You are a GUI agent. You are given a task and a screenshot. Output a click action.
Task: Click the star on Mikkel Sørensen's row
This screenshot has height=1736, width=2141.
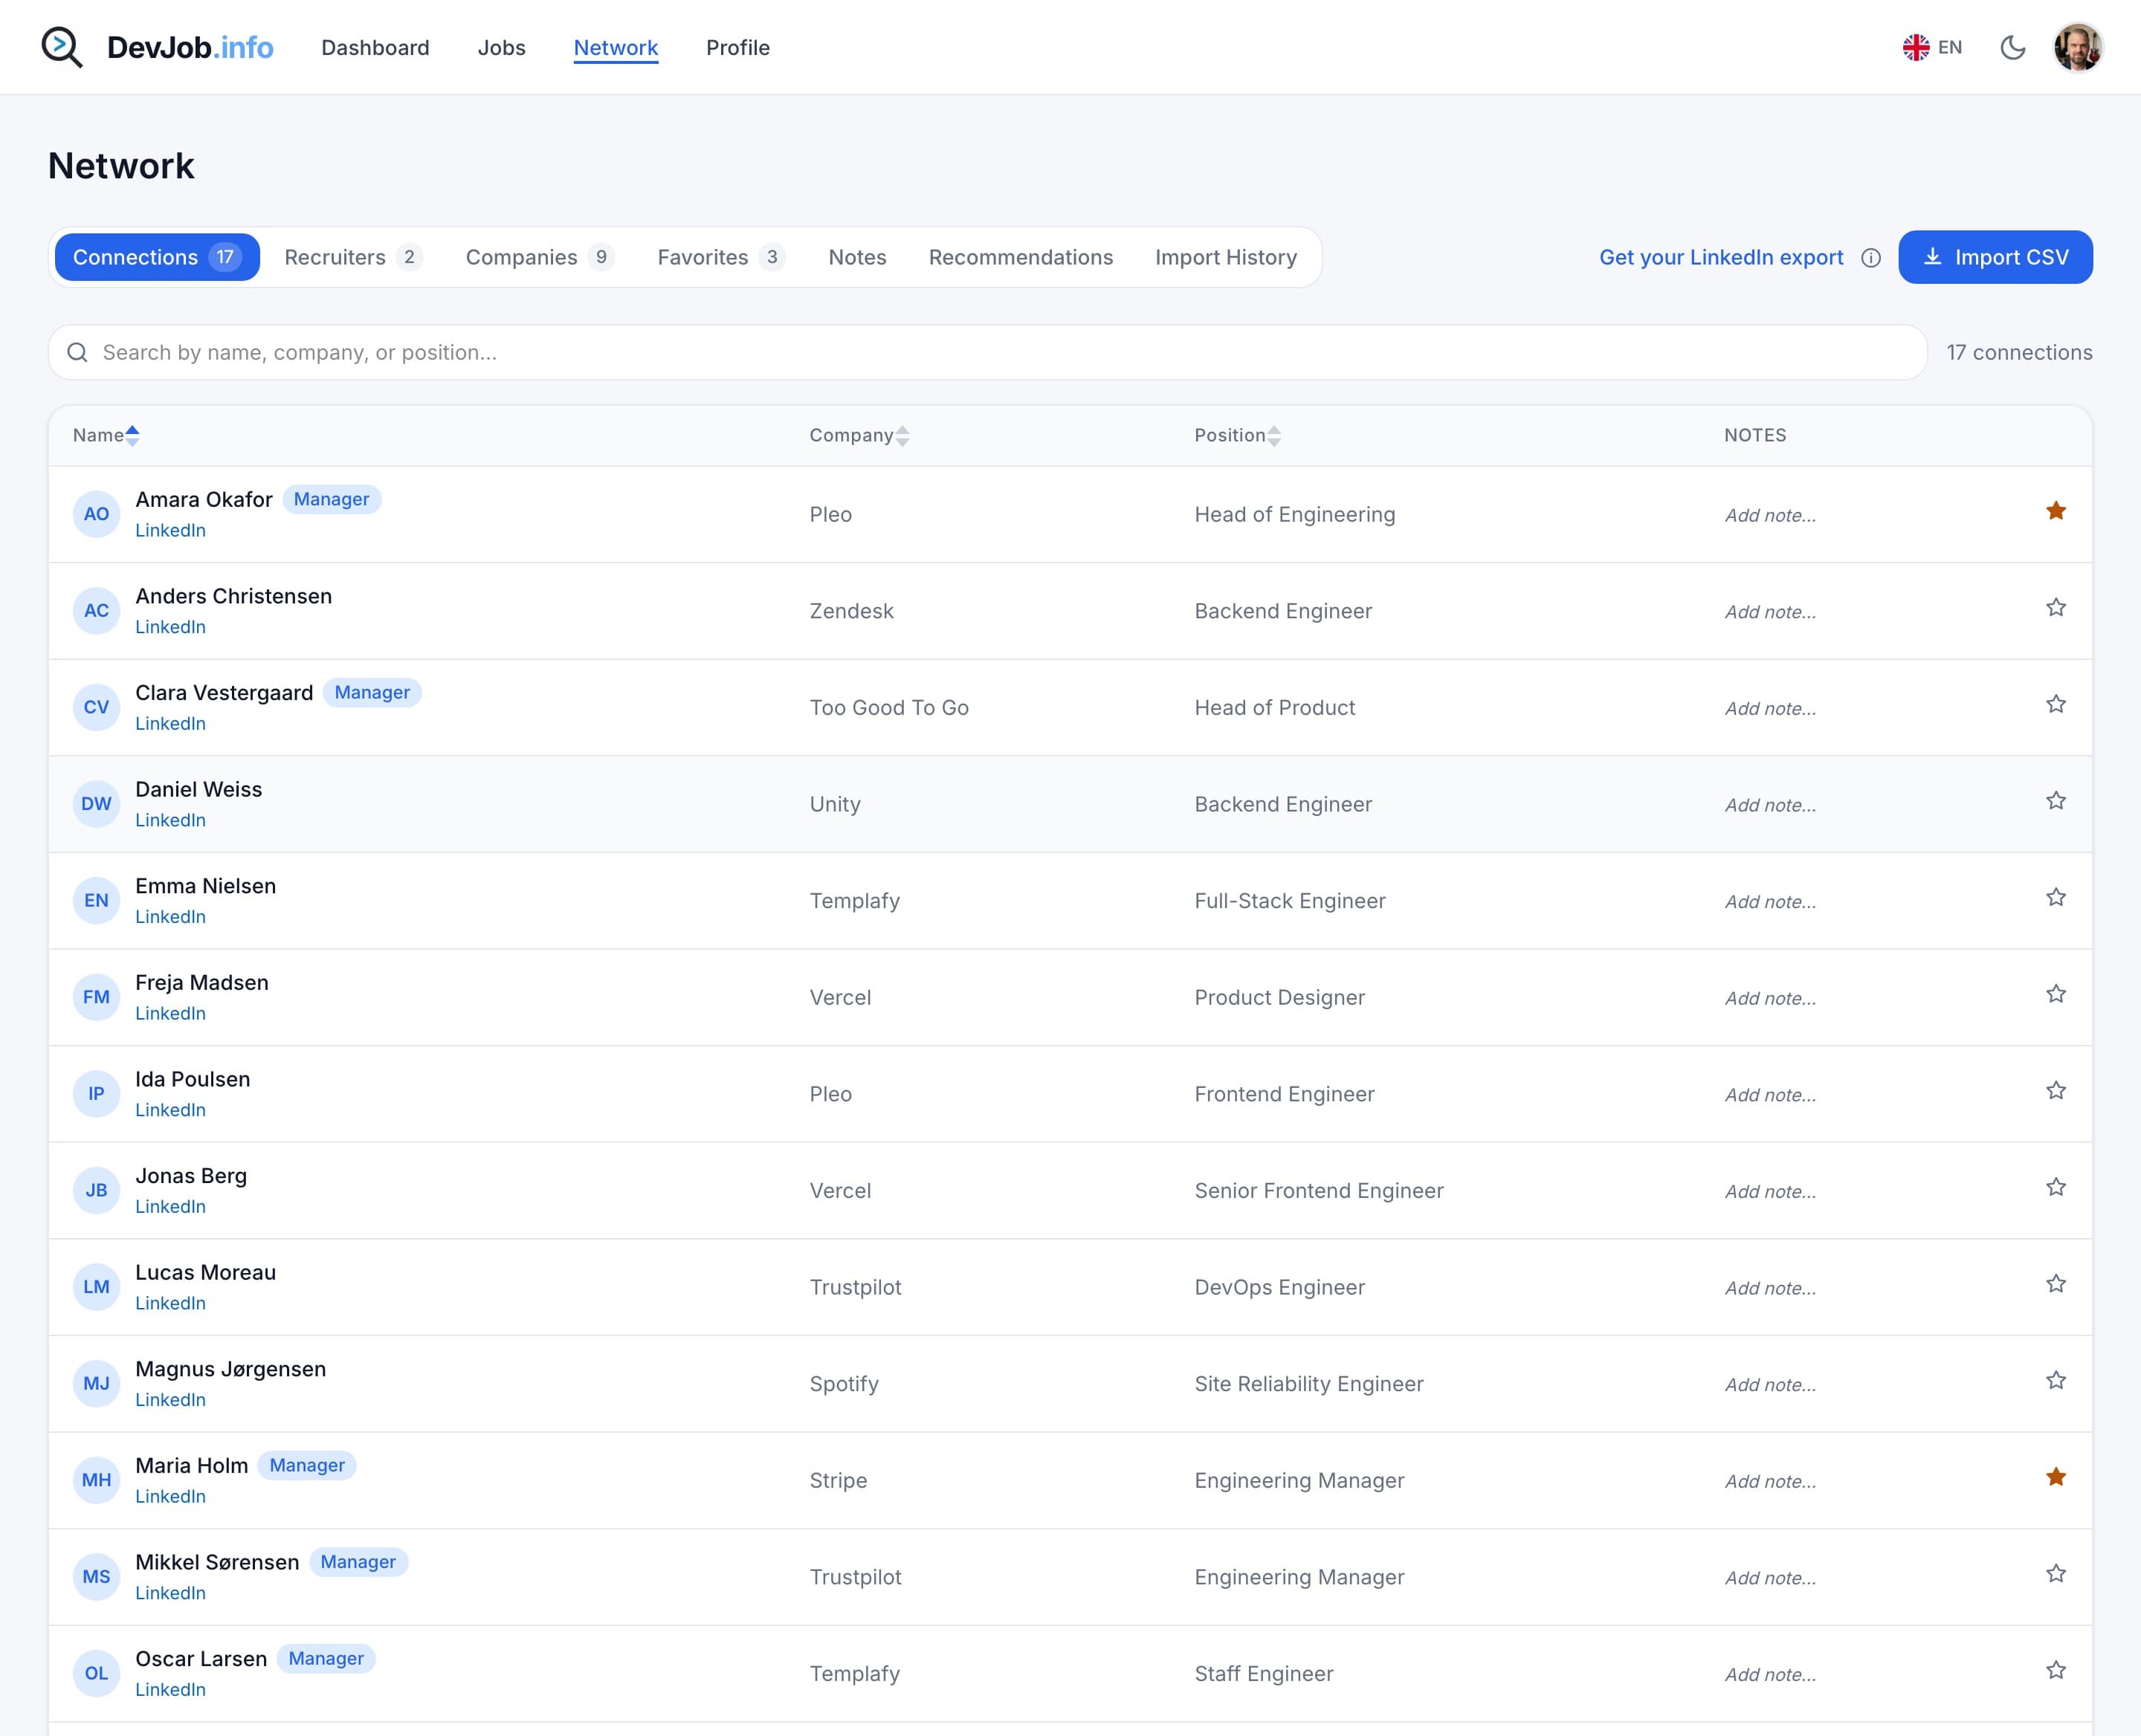pyautogui.click(x=2056, y=1574)
